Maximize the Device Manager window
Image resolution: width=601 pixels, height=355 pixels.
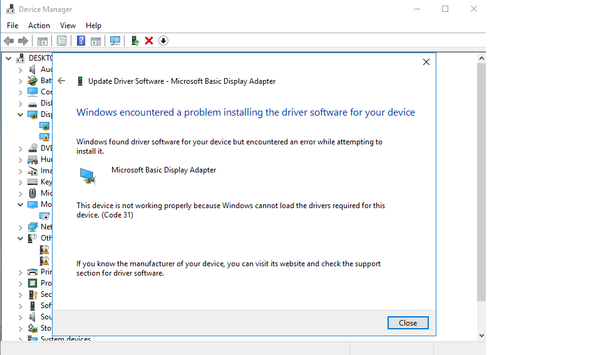(445, 9)
